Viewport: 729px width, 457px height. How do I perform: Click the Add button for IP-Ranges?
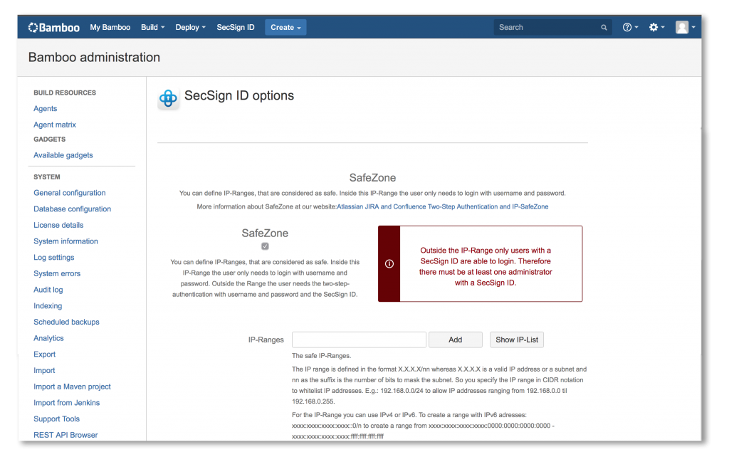[x=455, y=340]
